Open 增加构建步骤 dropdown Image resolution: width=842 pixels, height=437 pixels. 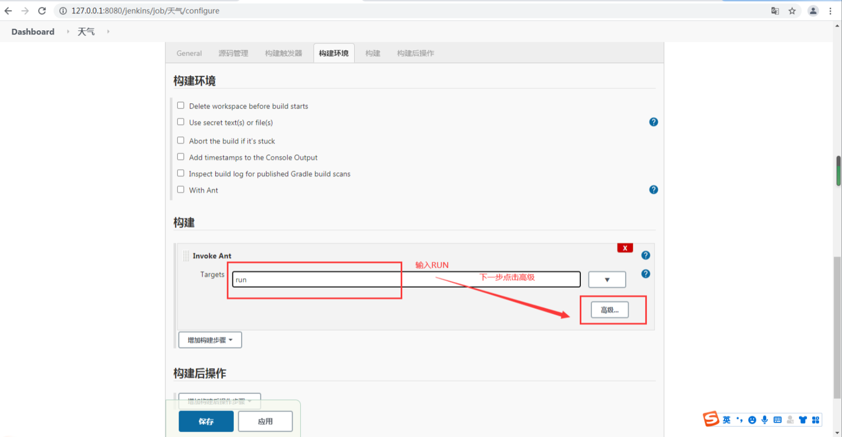click(210, 340)
